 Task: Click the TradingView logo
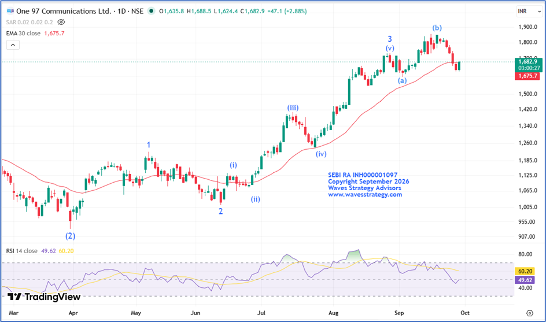[x=44, y=297]
